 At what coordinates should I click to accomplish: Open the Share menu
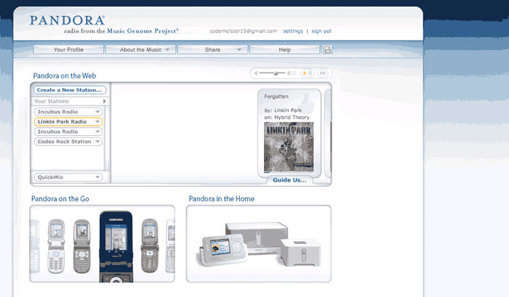coord(212,49)
